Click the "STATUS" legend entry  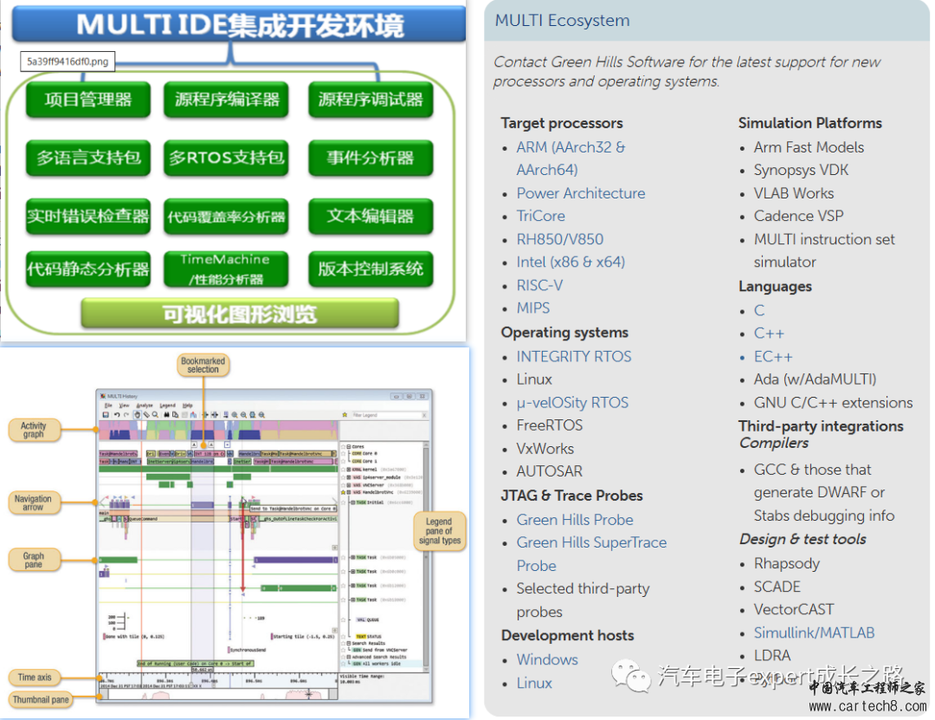(369, 637)
